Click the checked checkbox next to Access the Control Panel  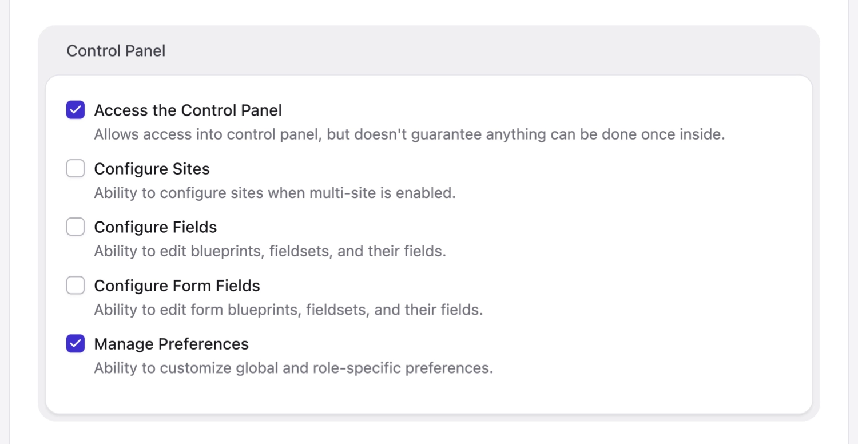pyautogui.click(x=75, y=110)
